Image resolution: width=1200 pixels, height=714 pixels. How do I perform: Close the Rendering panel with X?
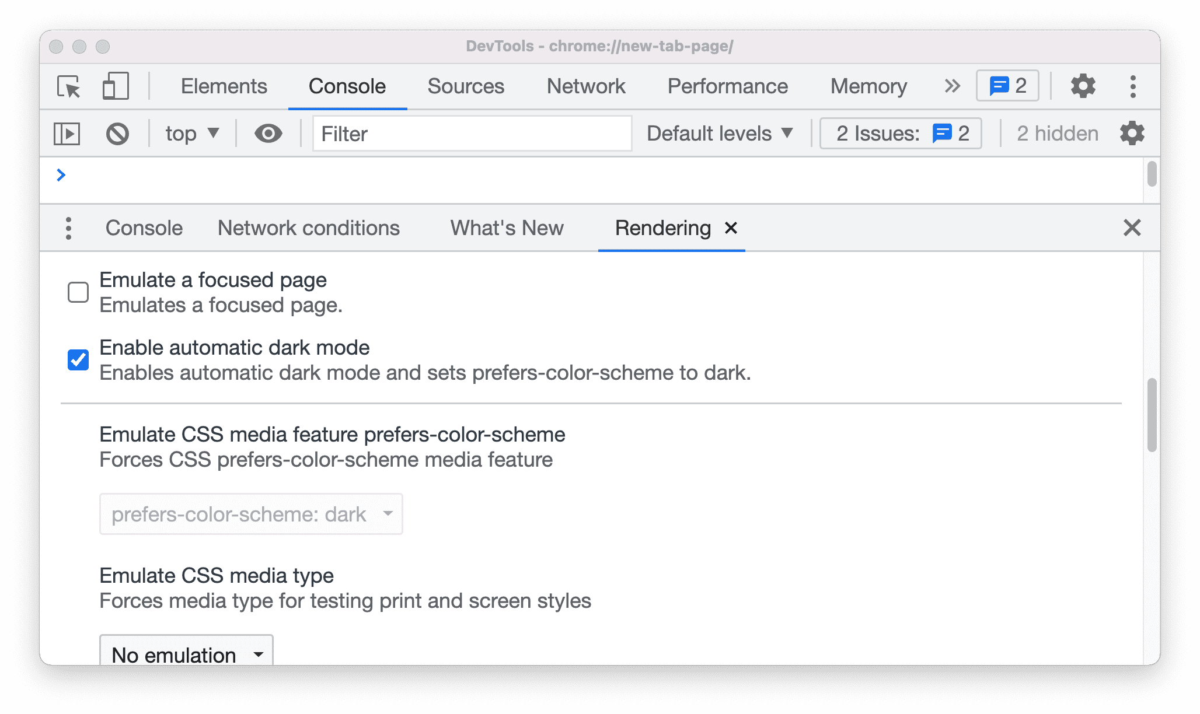click(730, 227)
